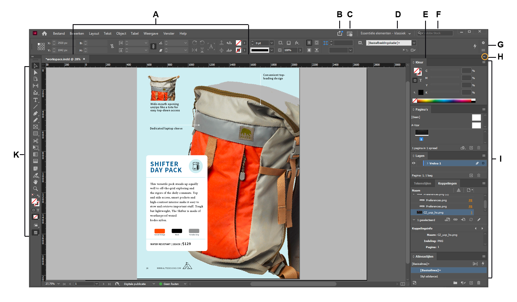The height and width of the screenshot is (302, 517).
Task: Create new layer in Lagen panel
Action: pyautogui.click(x=471, y=175)
